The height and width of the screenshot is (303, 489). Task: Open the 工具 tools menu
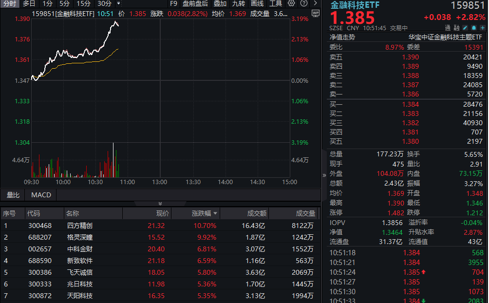(277, 3)
